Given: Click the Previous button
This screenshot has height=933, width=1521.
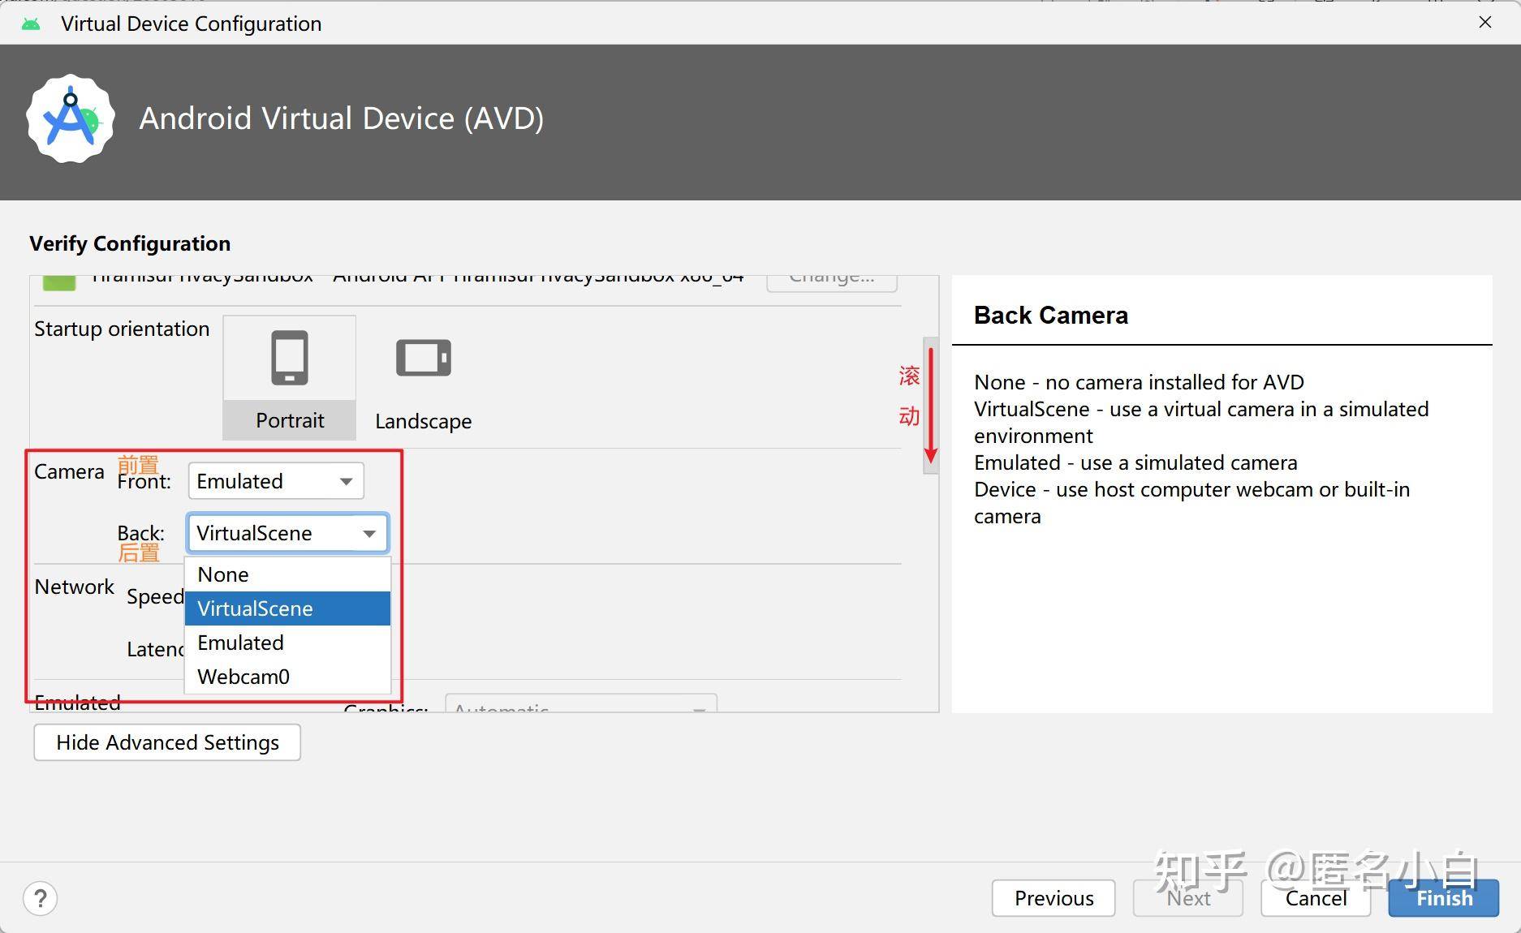Looking at the screenshot, I should point(1053,898).
